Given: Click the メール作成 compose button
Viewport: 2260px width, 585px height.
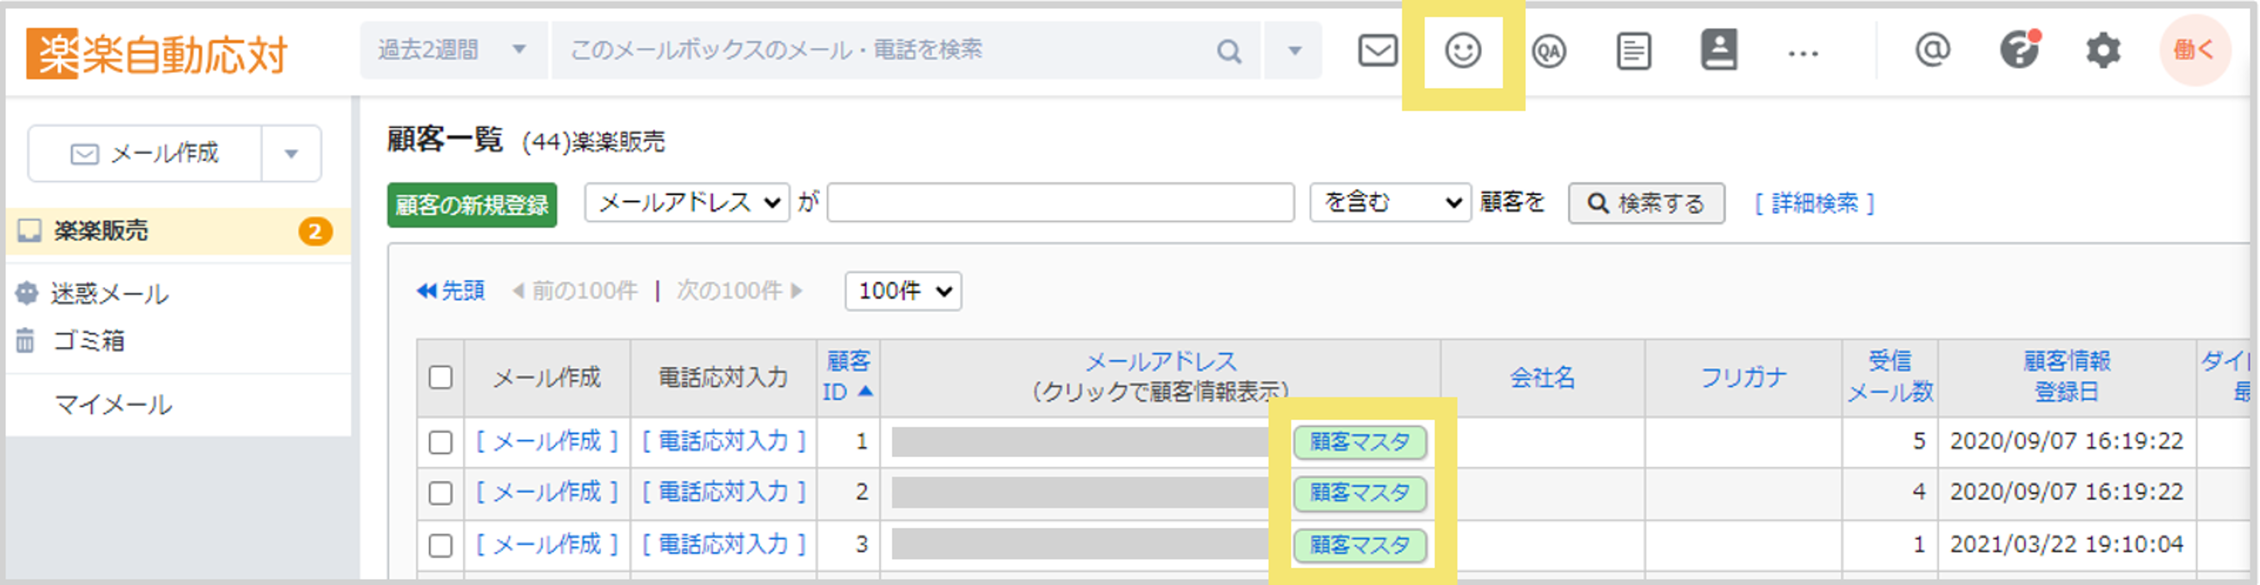Looking at the screenshot, I should [x=145, y=154].
